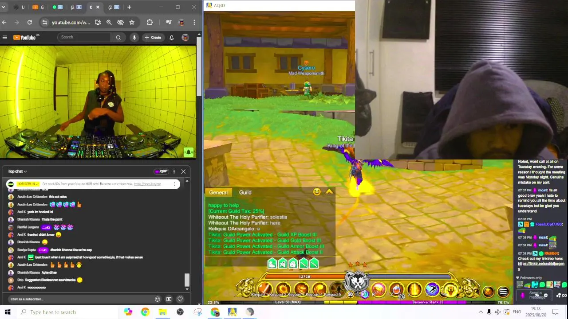Click the bell overlay icon on video

[x=188, y=152]
